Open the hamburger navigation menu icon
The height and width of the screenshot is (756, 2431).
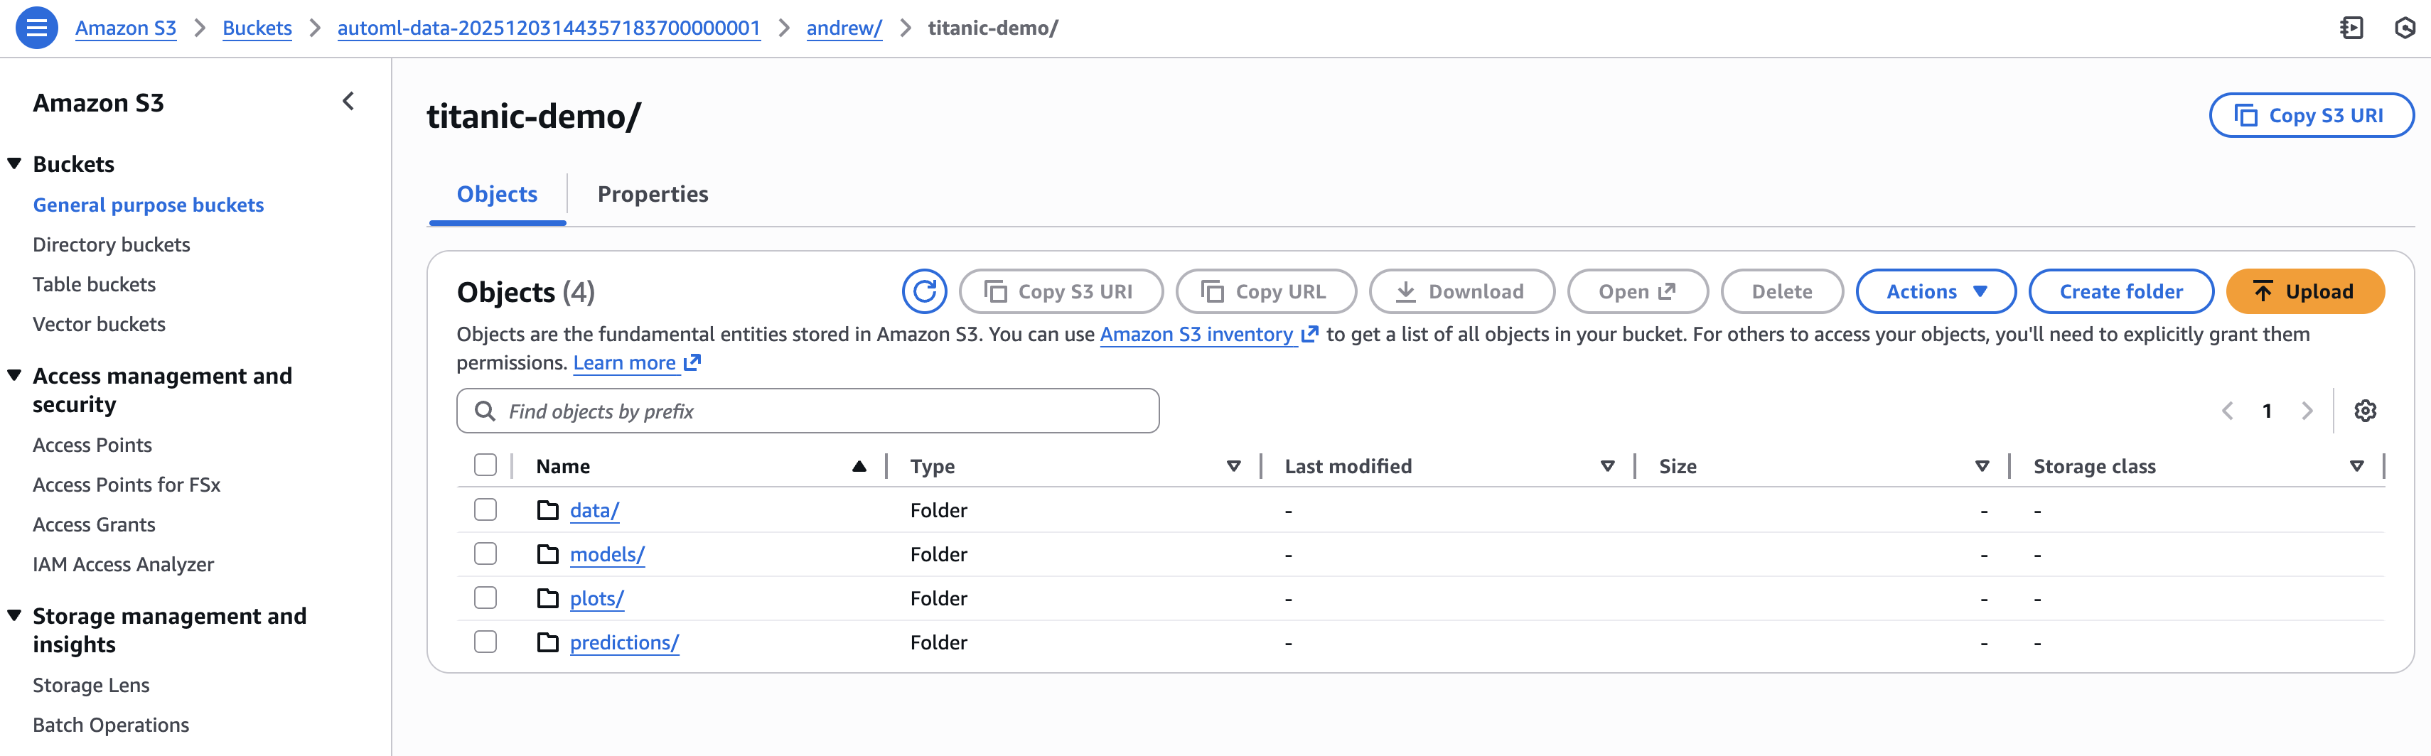coord(37,28)
